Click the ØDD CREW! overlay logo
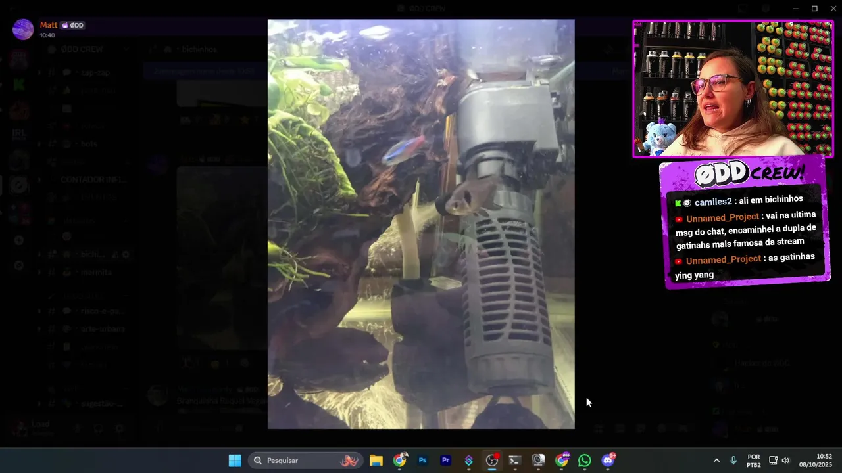This screenshot has width=842, height=473. click(749, 173)
